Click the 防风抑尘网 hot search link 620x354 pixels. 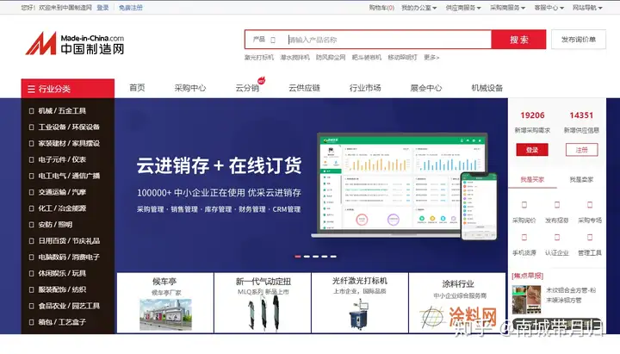click(x=331, y=58)
